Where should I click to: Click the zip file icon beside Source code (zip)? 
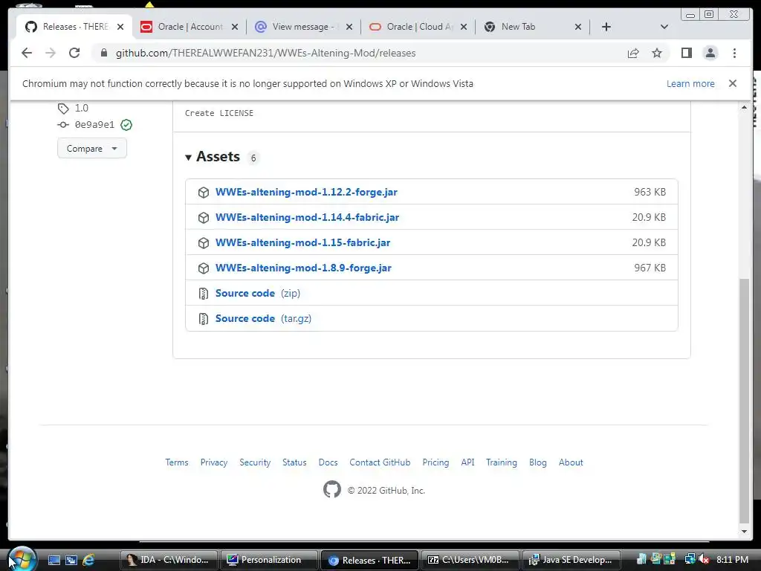tap(204, 293)
